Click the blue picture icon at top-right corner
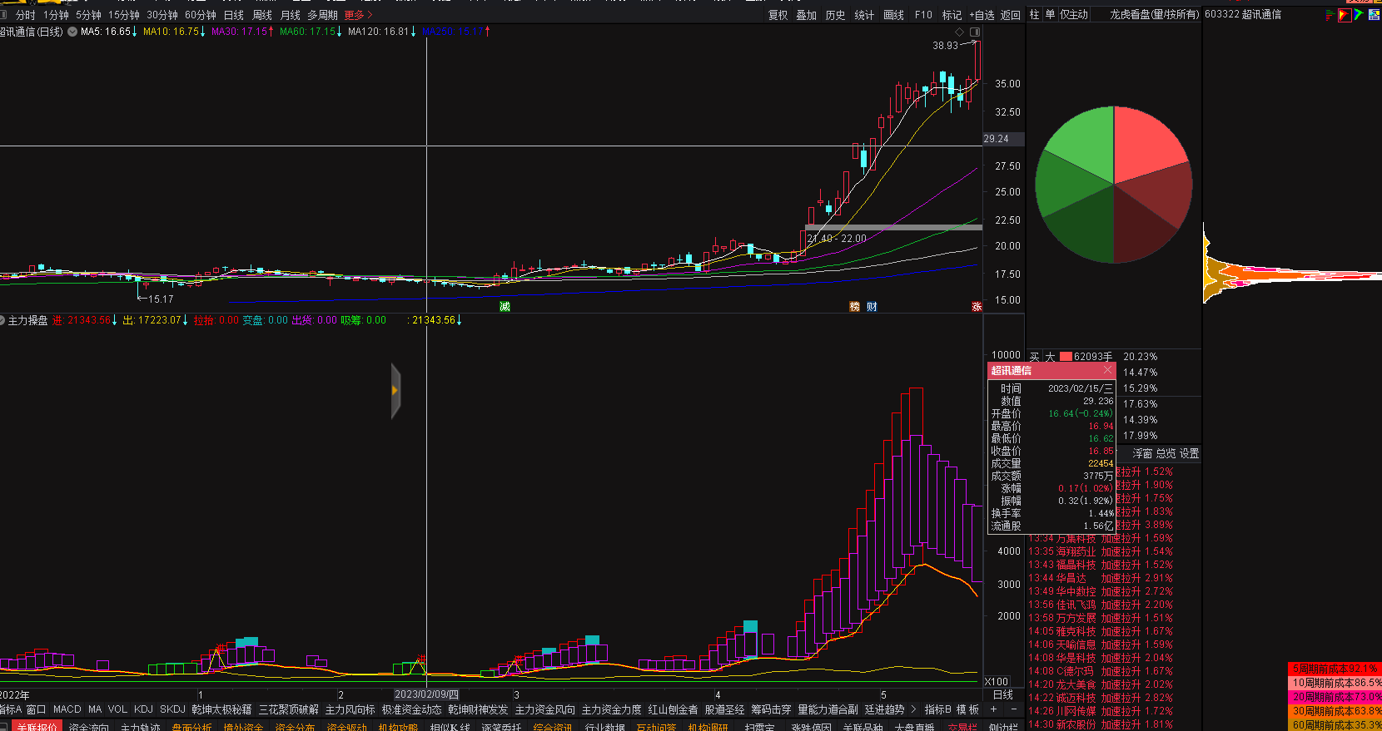The width and height of the screenshot is (1382, 731). click(1374, 15)
